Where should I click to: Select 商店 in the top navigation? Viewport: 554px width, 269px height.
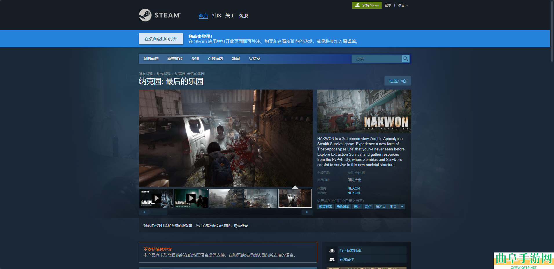point(203,16)
